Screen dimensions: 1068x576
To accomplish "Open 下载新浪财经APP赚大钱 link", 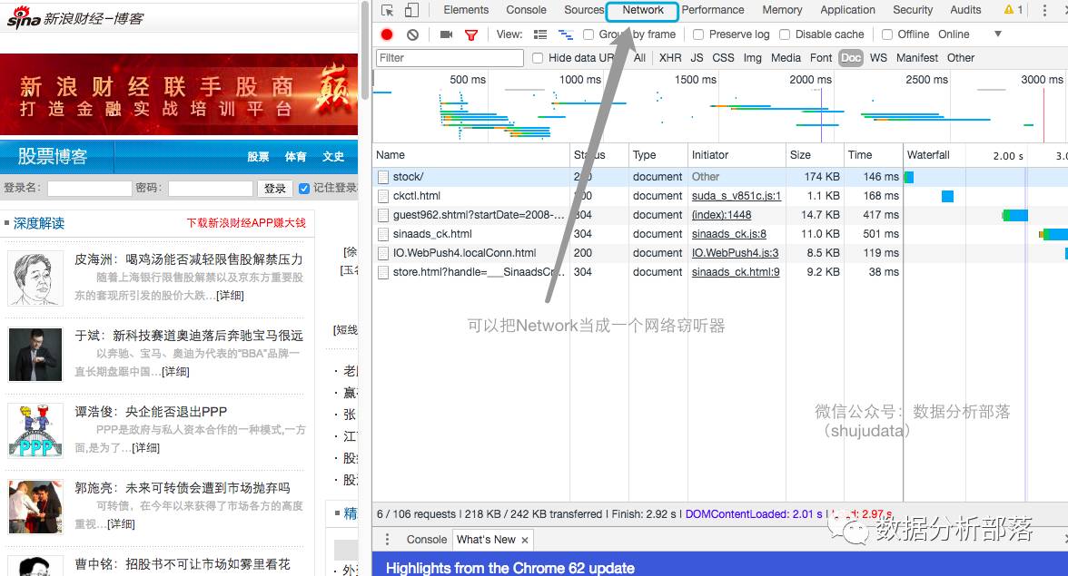I will (x=246, y=223).
